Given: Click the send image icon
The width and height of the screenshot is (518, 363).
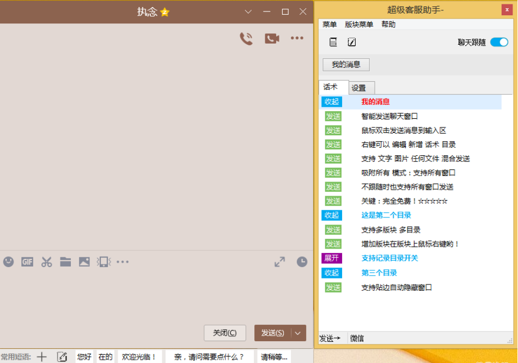Looking at the screenshot, I should point(84,262).
